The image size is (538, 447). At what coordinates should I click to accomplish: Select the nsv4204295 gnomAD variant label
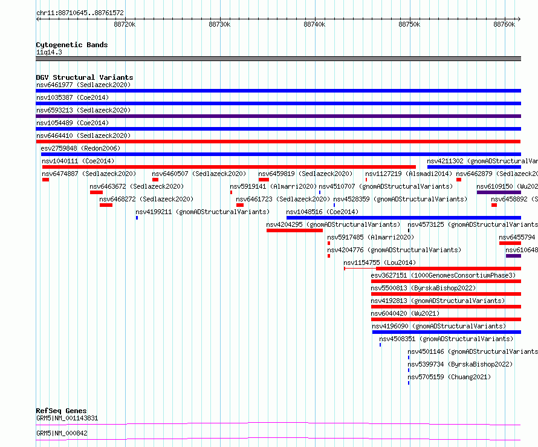coord(333,224)
